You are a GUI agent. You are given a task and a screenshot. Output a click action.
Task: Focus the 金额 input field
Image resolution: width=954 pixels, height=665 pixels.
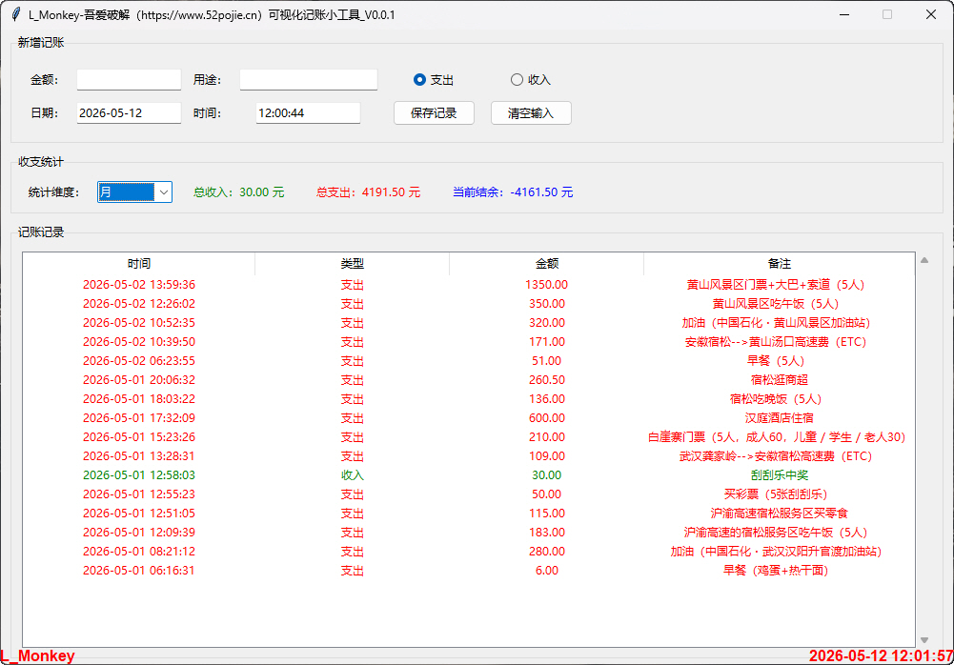coord(129,80)
